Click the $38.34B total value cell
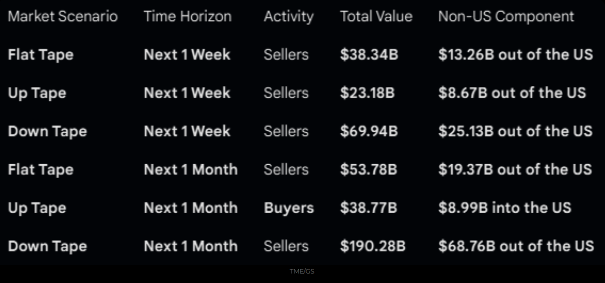Image resolution: width=605 pixels, height=283 pixels. click(x=369, y=54)
